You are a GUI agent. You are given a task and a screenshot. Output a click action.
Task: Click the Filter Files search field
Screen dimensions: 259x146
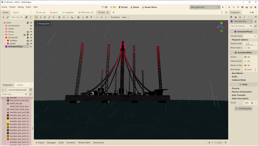pyautogui.click(x=15, y=94)
